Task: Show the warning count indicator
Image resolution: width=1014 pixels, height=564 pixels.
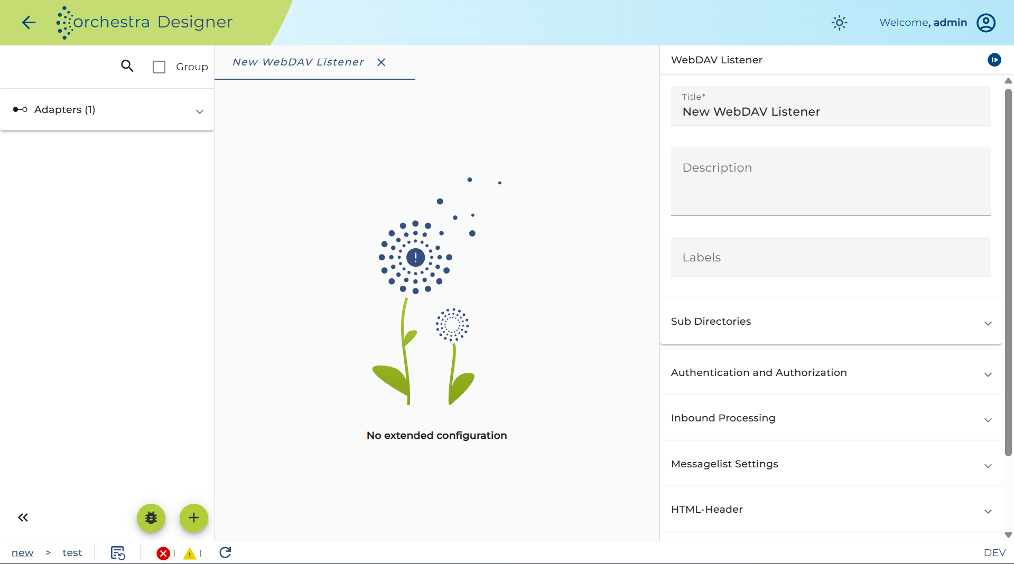Action: pyautogui.click(x=193, y=553)
